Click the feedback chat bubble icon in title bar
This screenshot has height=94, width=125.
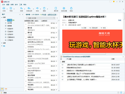(110, 2)
